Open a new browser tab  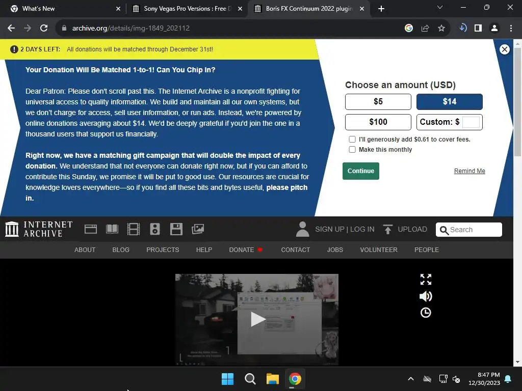[x=381, y=9]
